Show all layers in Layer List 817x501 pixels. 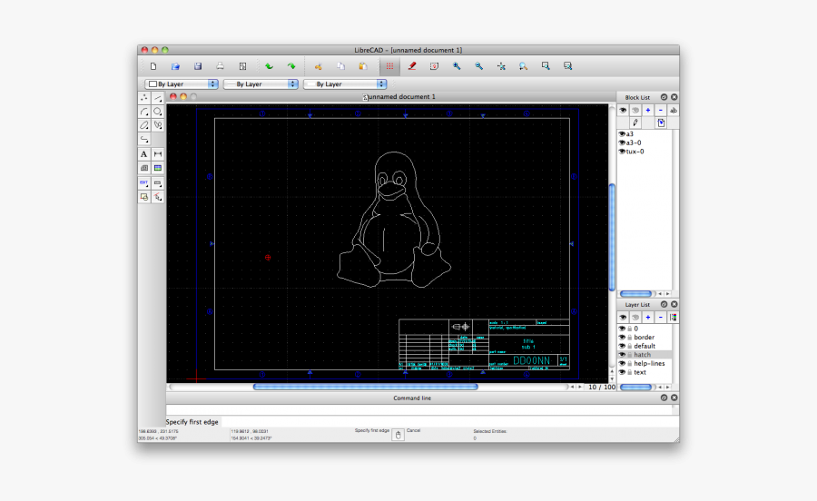pos(623,317)
